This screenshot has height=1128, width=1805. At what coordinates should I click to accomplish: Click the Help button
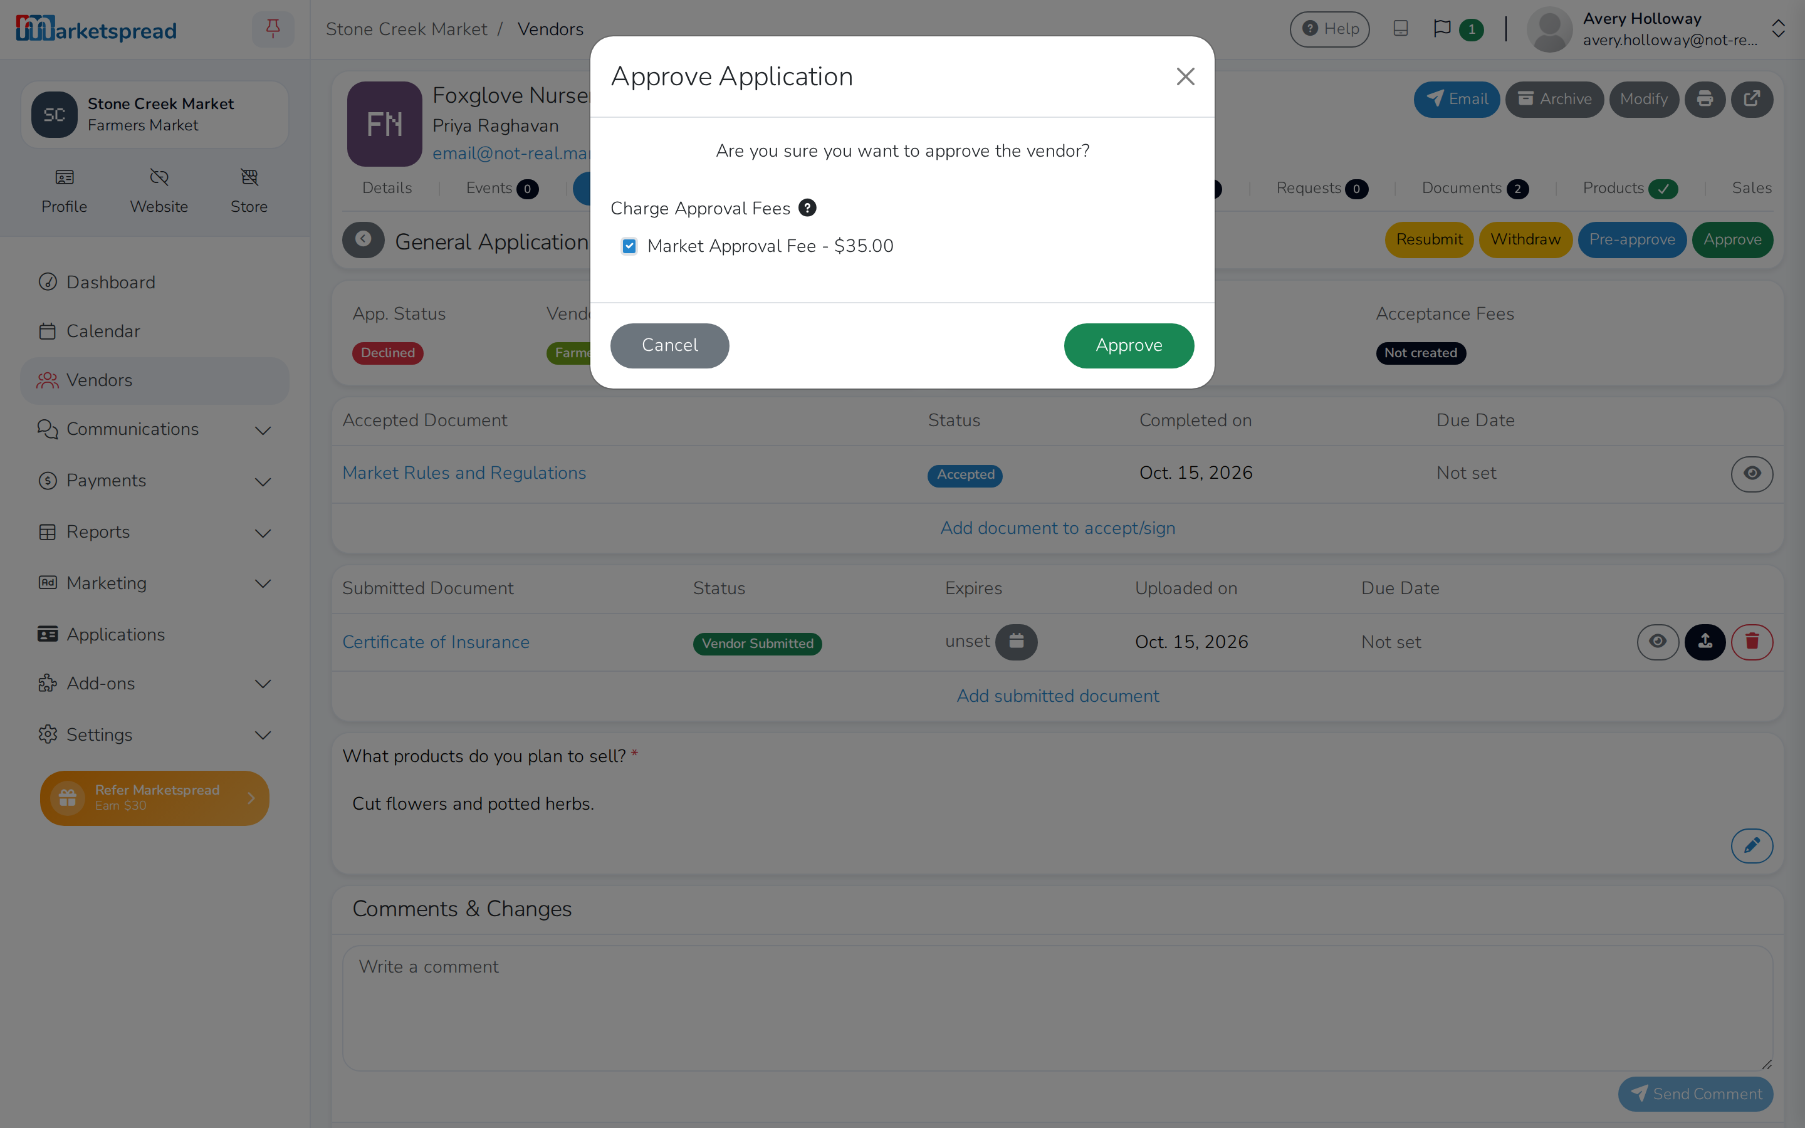point(1329,29)
